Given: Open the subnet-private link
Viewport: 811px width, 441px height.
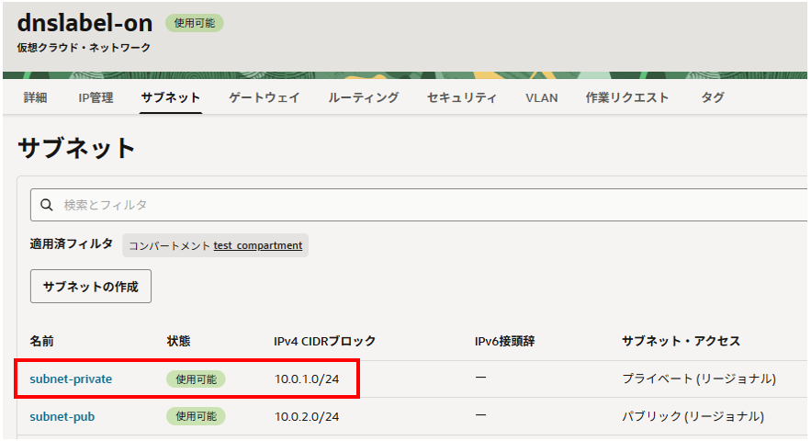Looking at the screenshot, I should point(71,379).
